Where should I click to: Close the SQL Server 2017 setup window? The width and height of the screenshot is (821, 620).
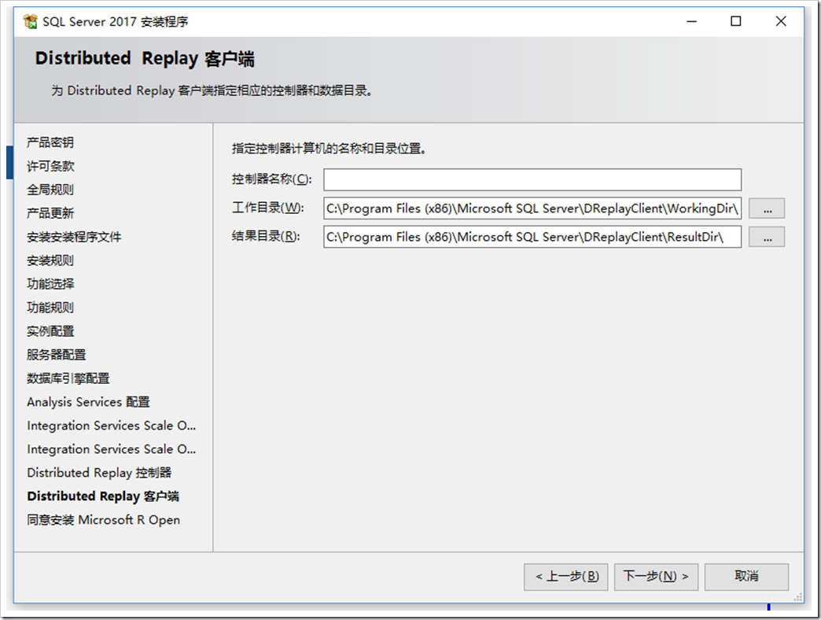coord(781,21)
